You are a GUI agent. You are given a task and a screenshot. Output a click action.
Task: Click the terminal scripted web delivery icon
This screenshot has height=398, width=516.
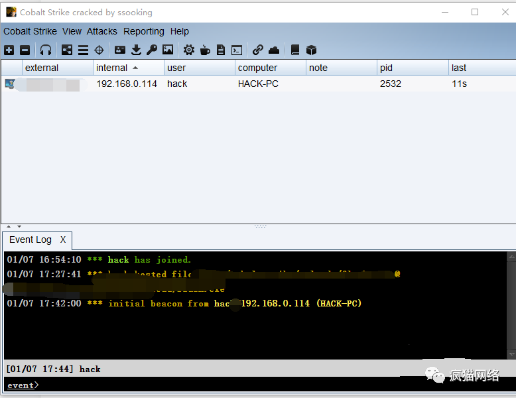click(x=237, y=50)
